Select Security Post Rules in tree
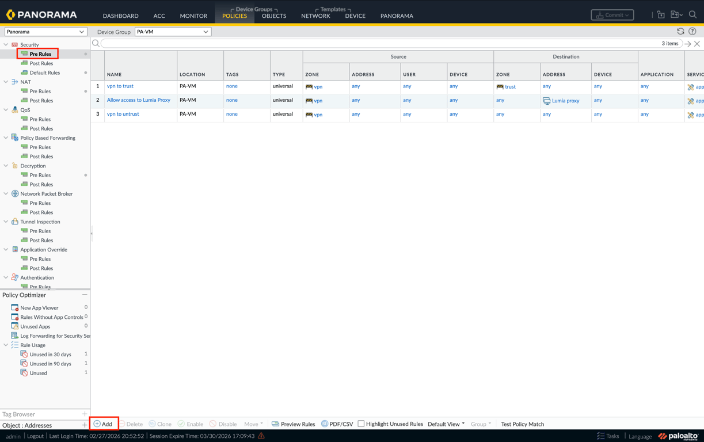The height and width of the screenshot is (442, 704). pyautogui.click(x=41, y=63)
